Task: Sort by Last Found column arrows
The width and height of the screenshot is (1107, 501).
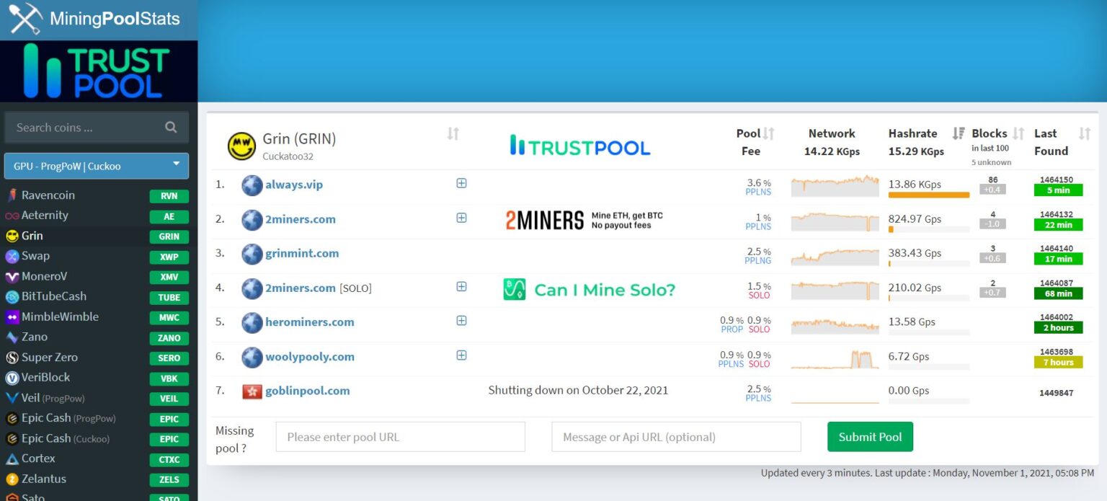Action: click(x=1085, y=133)
